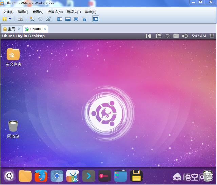The height and width of the screenshot is (185, 217).
Task: Open Firefox from the Ubuntu dock
Action: tap(41, 176)
